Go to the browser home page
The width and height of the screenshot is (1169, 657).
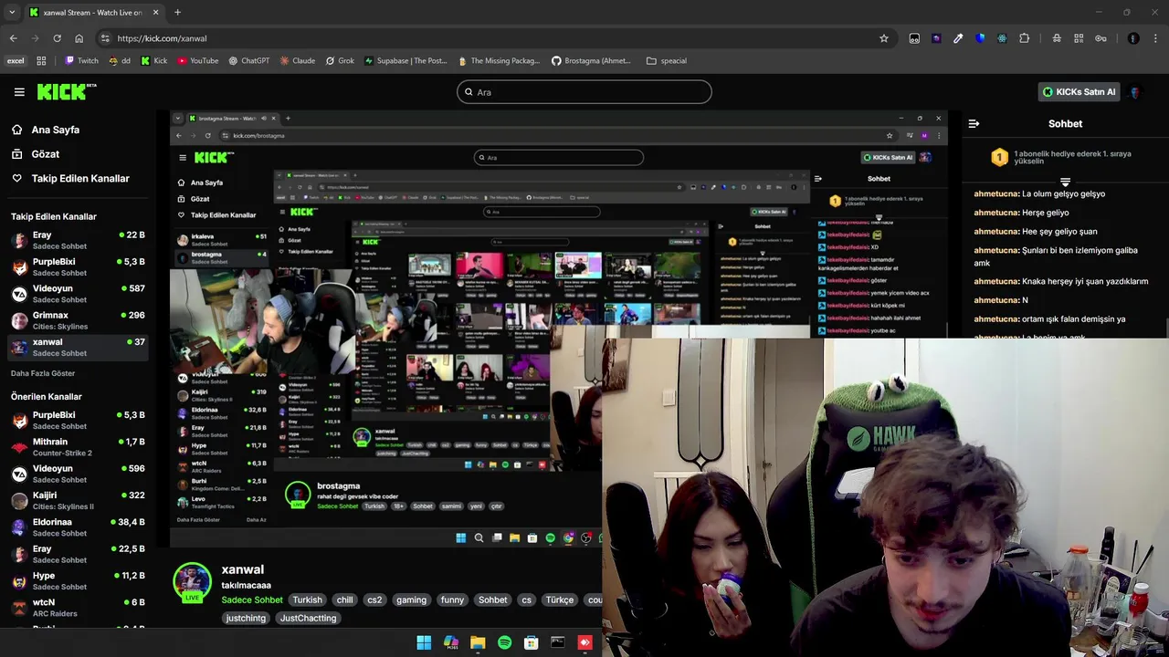click(79, 38)
